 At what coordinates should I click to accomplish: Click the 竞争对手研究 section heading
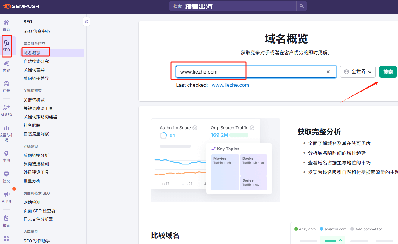coord(34,44)
